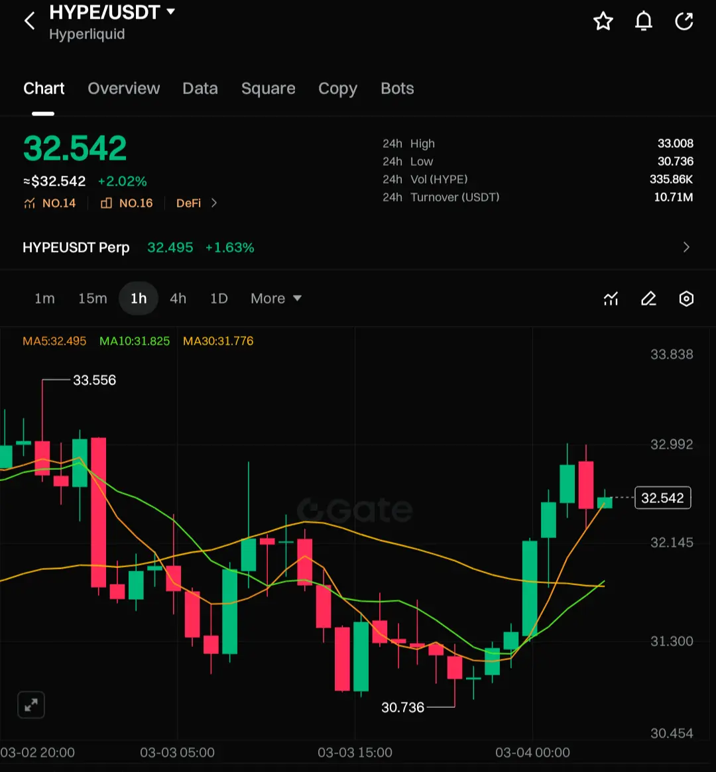This screenshot has height=772, width=716.
Task: Tap the Perp price 32.495
Action: click(x=170, y=247)
